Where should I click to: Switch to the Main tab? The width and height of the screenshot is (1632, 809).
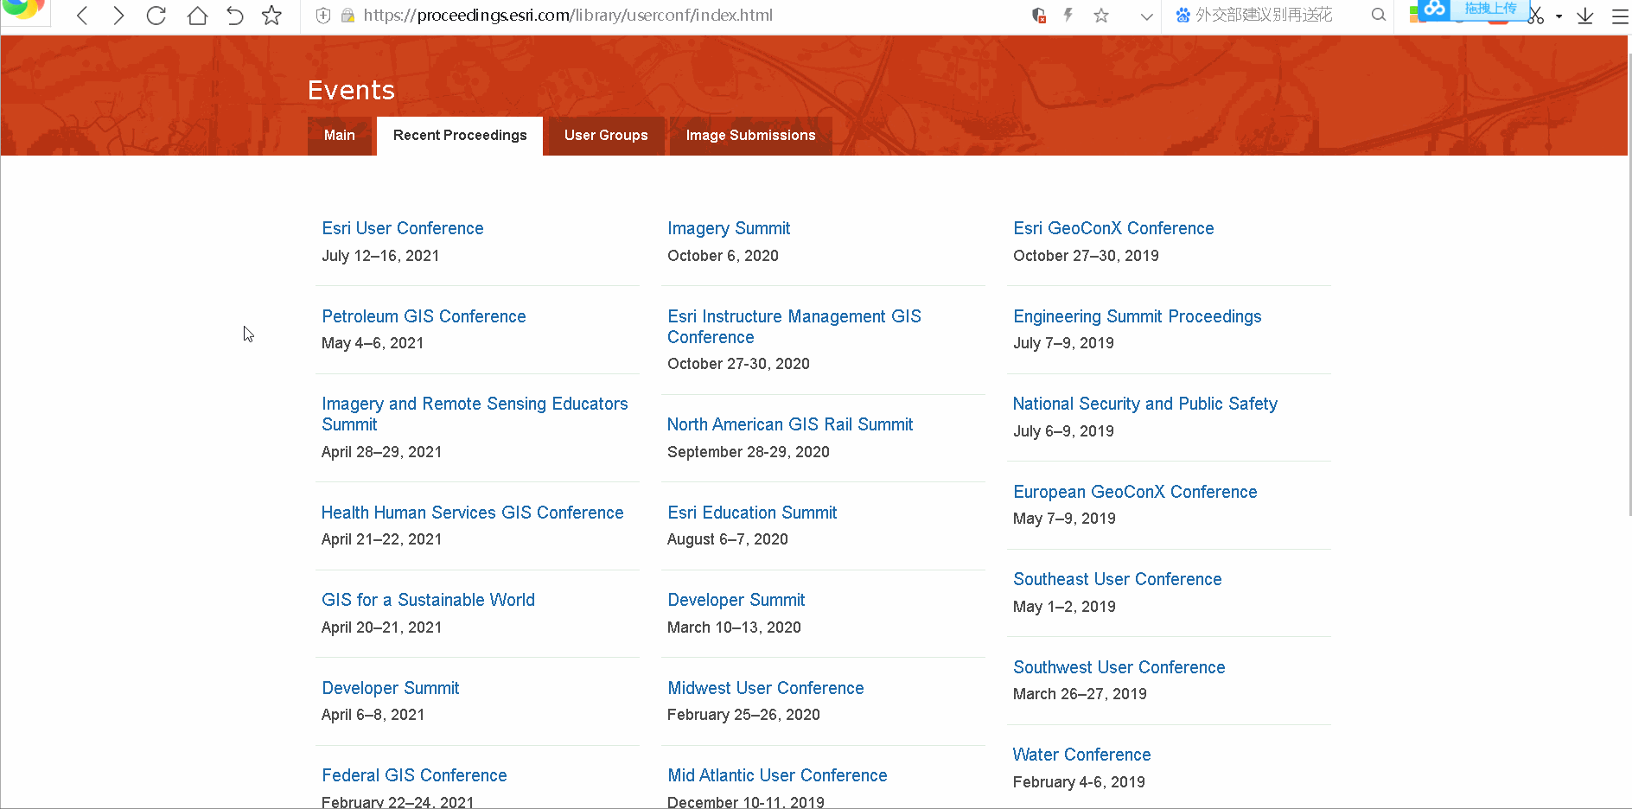click(x=340, y=136)
